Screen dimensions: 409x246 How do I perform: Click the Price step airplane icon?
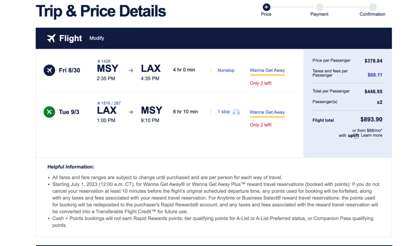(266, 7)
